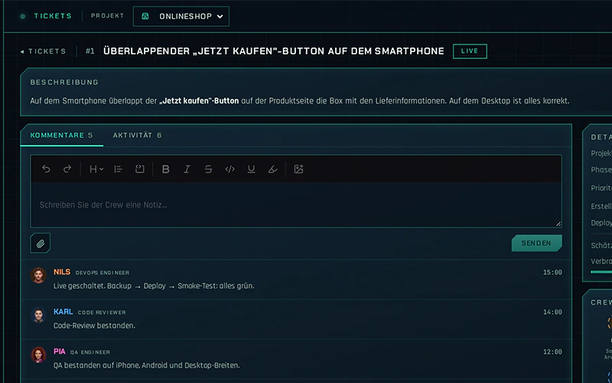Apply the highlighter tool
The image size is (612, 383).
[x=273, y=169]
